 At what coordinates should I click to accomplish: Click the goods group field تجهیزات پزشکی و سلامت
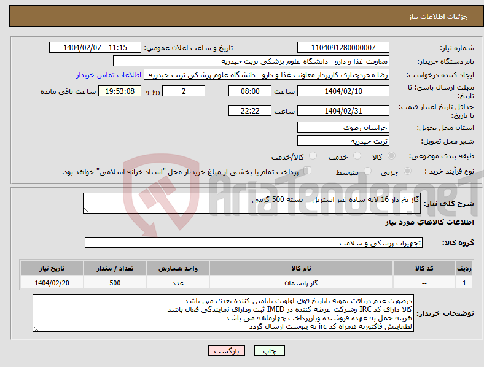click(x=254, y=242)
